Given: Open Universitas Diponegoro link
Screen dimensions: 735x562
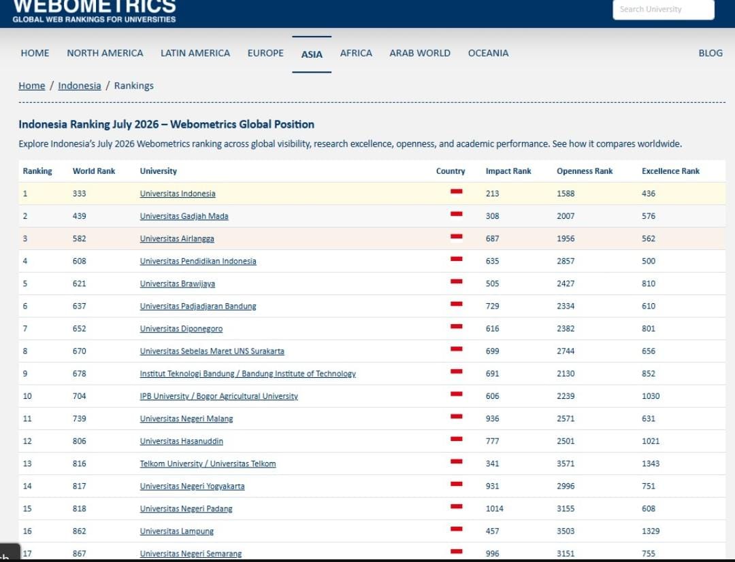Looking at the screenshot, I should [x=181, y=328].
